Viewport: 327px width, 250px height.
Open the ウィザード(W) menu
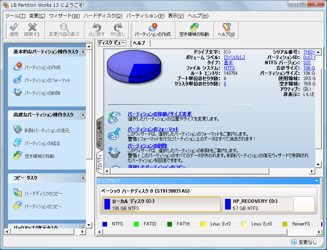pos(64,16)
